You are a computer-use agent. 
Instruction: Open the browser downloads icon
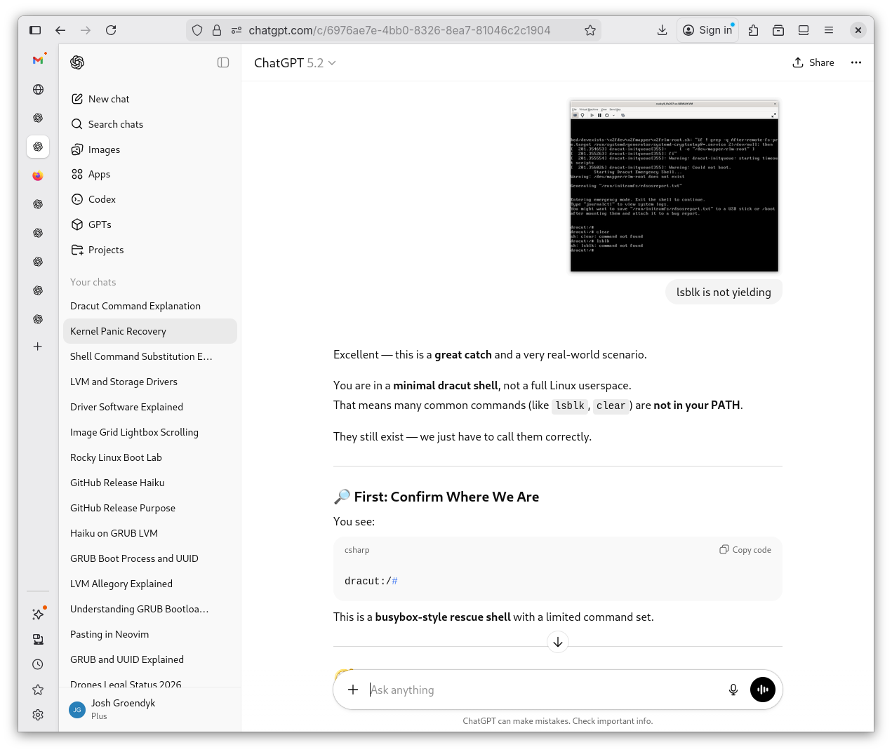point(662,30)
